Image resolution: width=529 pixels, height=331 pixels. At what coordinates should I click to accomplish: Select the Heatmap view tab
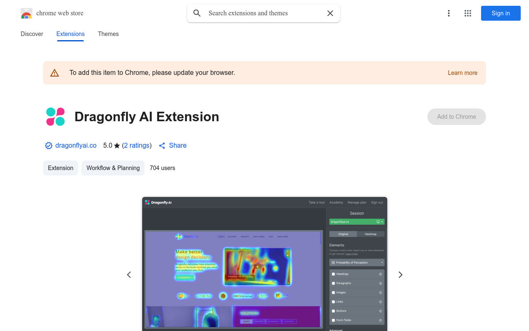coord(371,234)
